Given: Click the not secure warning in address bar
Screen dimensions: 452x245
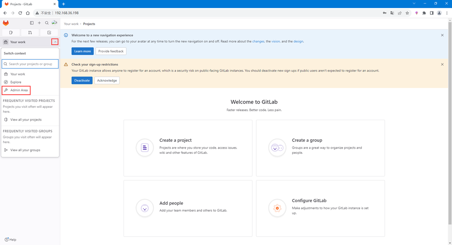Looking at the screenshot, I should click(43, 13).
